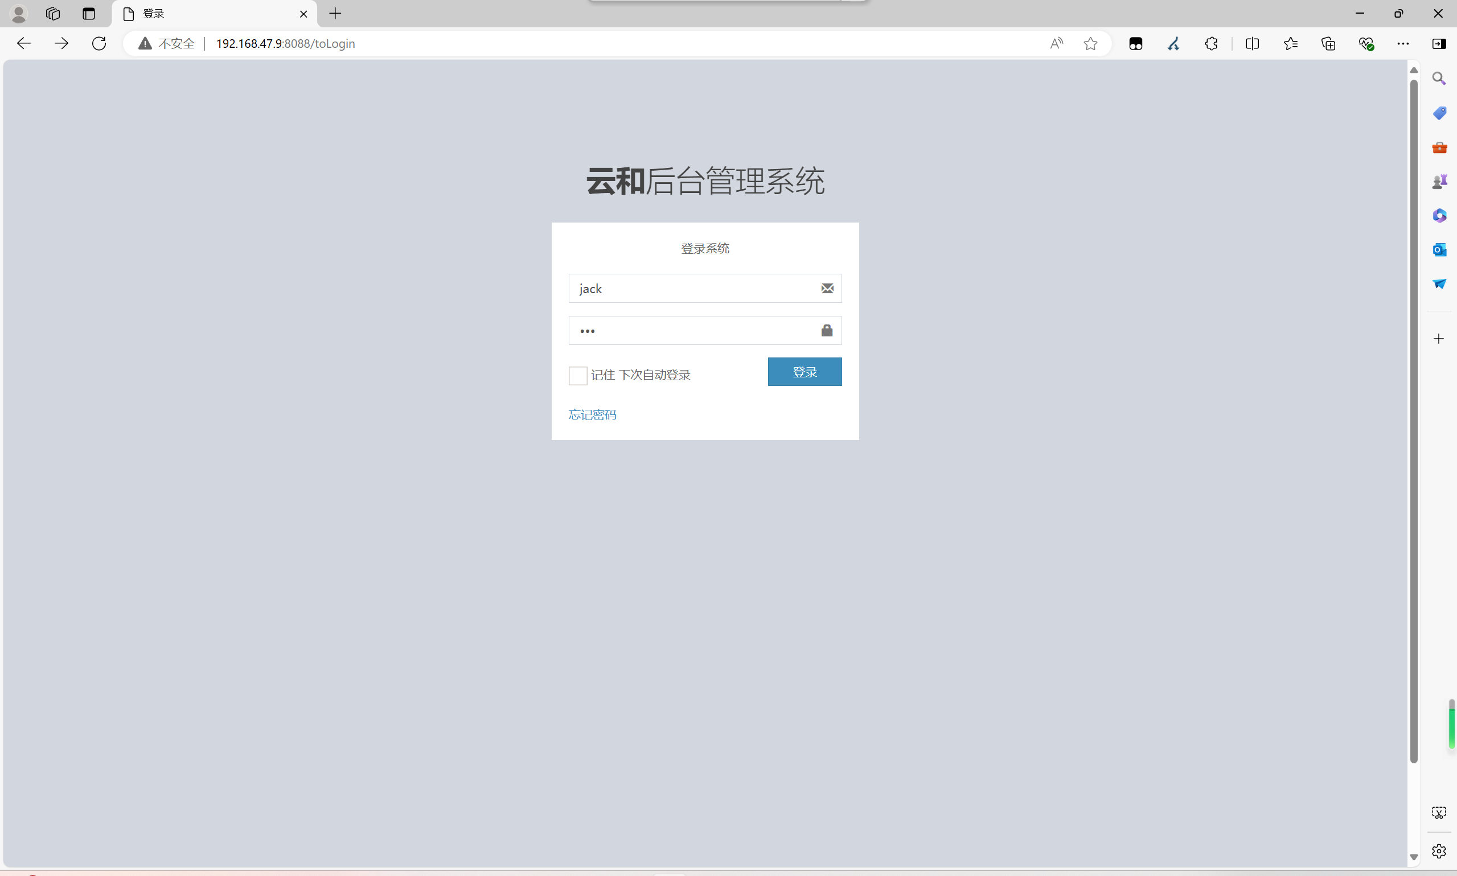Open the 忘记密码 link
This screenshot has height=876, width=1457.
click(x=592, y=414)
